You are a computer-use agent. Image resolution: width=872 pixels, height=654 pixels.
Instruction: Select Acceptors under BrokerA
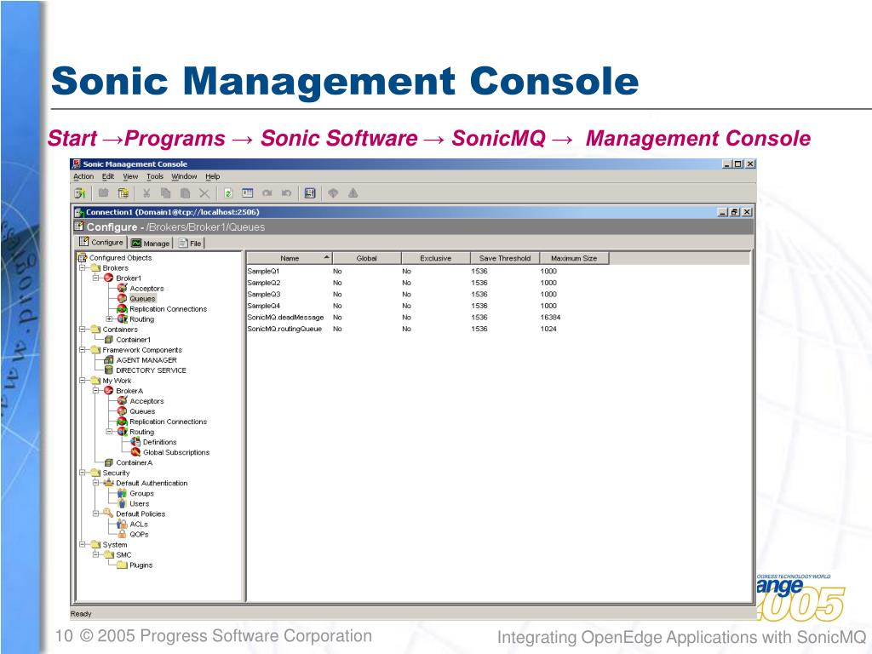tap(146, 401)
